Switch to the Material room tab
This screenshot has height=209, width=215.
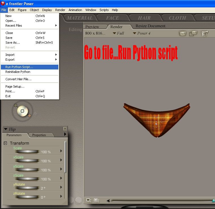click(80, 18)
